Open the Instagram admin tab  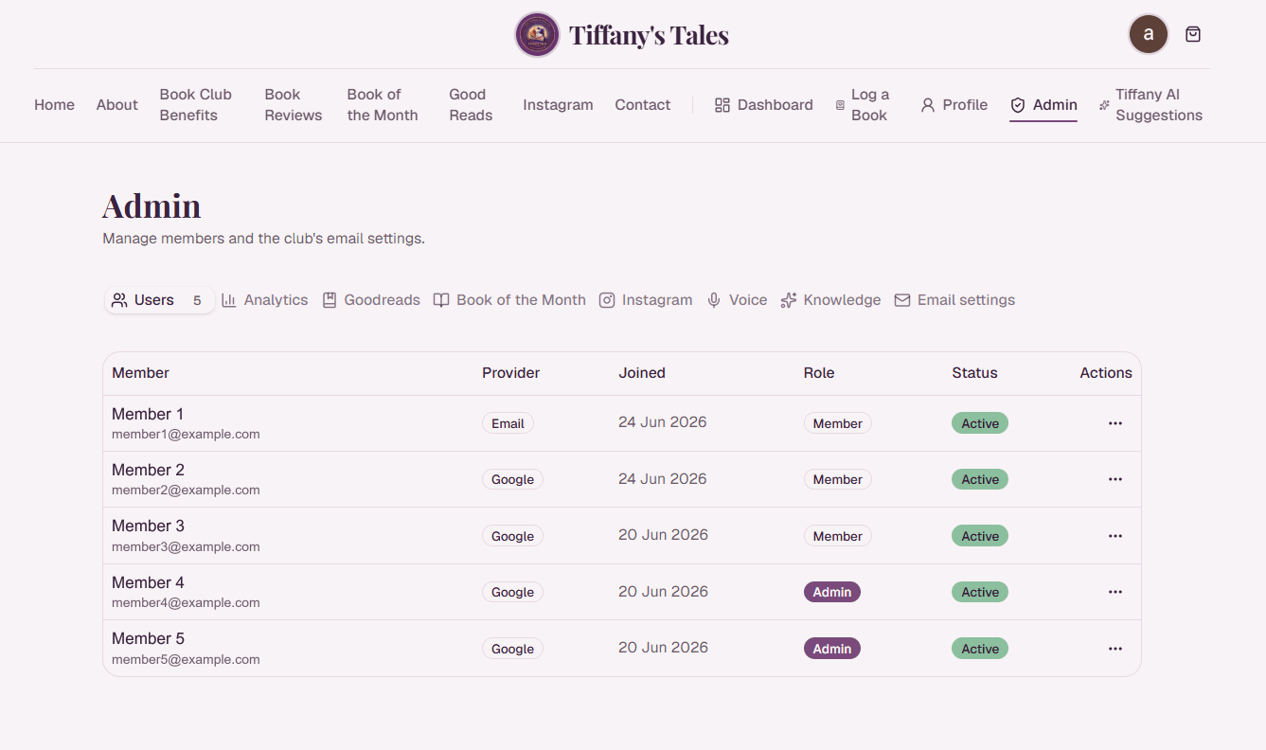(x=646, y=300)
